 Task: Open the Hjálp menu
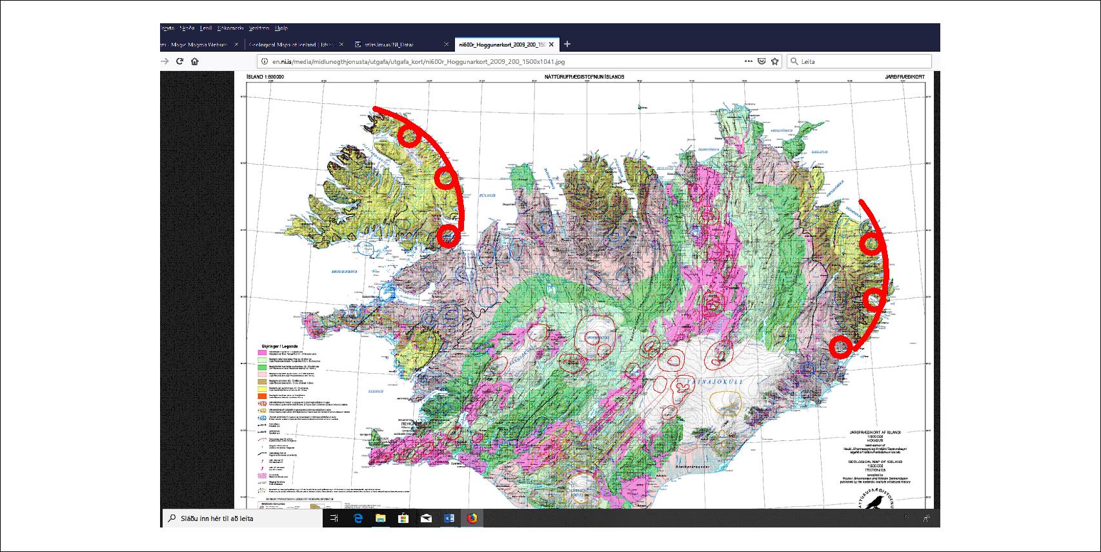[x=281, y=28]
